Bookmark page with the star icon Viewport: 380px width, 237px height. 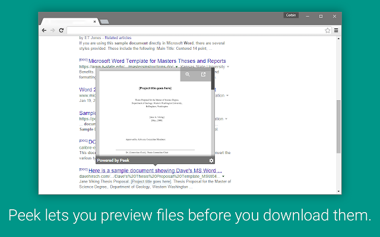pyautogui.click(x=327, y=30)
